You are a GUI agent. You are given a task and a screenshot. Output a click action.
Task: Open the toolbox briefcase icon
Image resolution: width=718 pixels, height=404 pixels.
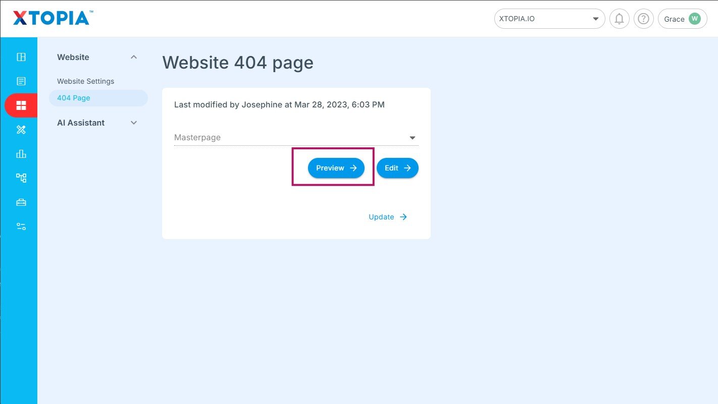[21, 202]
